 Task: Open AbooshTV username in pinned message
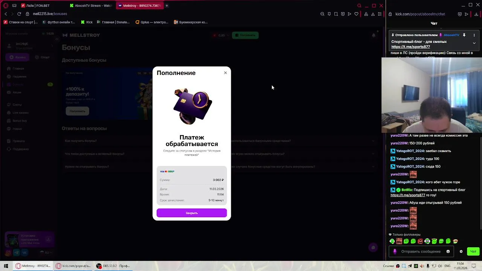pyautogui.click(x=451, y=35)
